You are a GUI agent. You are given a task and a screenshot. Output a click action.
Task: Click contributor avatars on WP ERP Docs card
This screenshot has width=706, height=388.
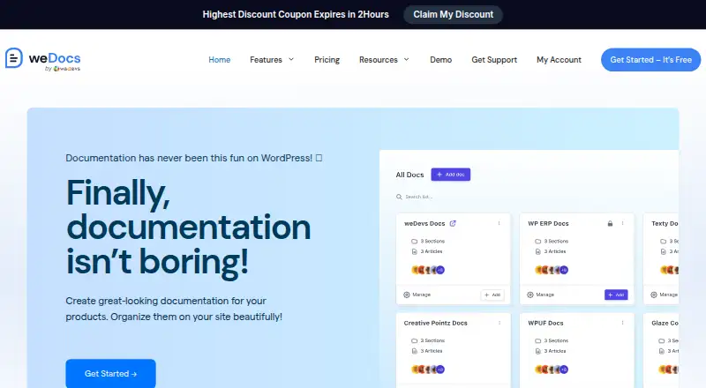coord(552,270)
